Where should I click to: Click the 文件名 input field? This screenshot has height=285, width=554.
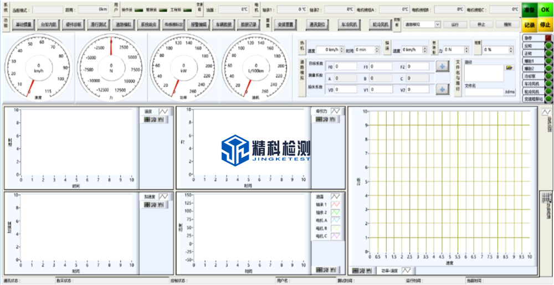[483, 92]
